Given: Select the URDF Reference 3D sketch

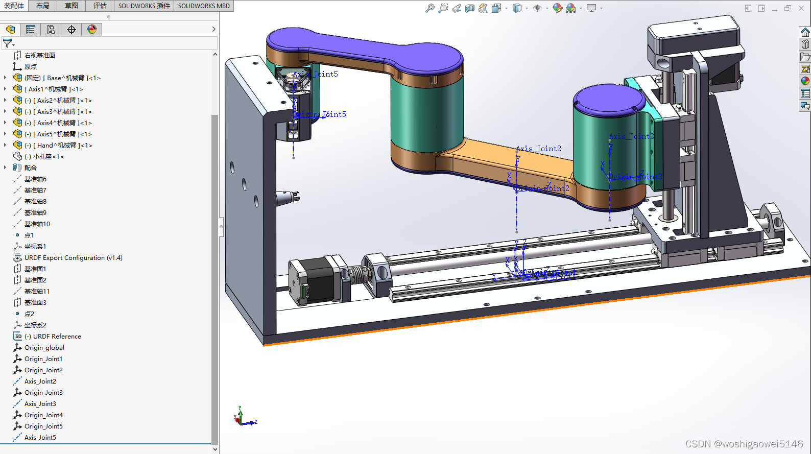Looking at the screenshot, I should tap(53, 336).
